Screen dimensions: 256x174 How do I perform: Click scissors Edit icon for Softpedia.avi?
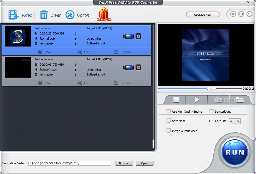click(80, 52)
